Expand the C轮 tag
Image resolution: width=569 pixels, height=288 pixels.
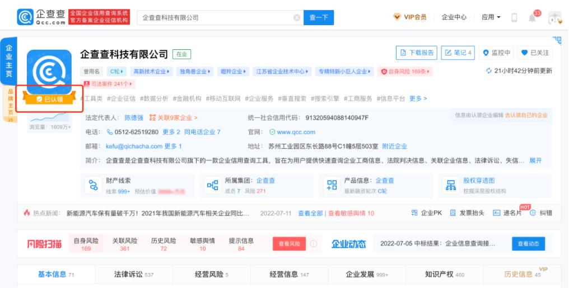coord(117,72)
